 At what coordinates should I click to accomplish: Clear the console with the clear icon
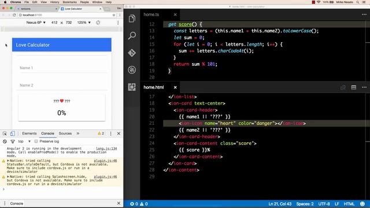[x=5, y=142]
